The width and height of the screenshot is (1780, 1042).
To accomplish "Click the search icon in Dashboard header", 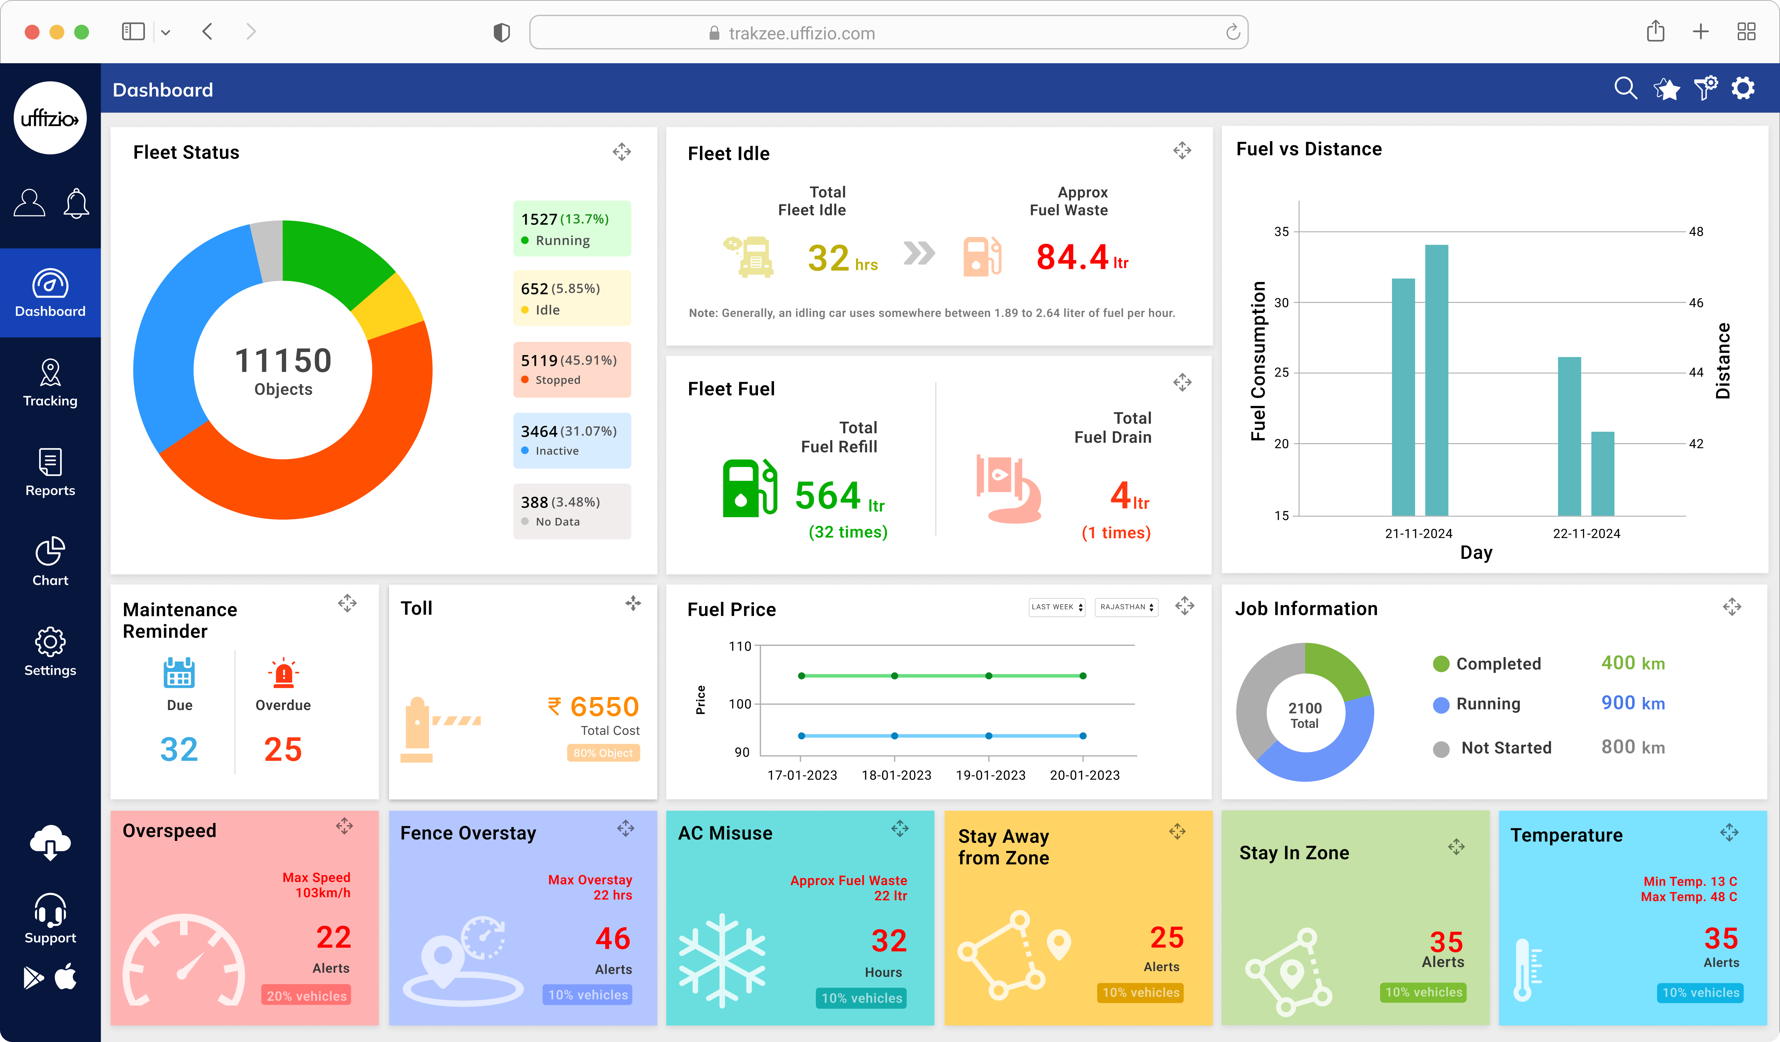I will point(1625,88).
